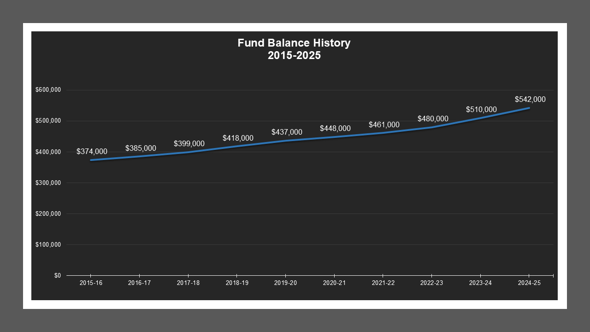
Task: Select the $461,000 data label
Action: point(384,125)
